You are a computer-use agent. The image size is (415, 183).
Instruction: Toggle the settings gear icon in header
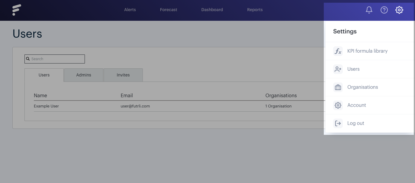coord(399,10)
